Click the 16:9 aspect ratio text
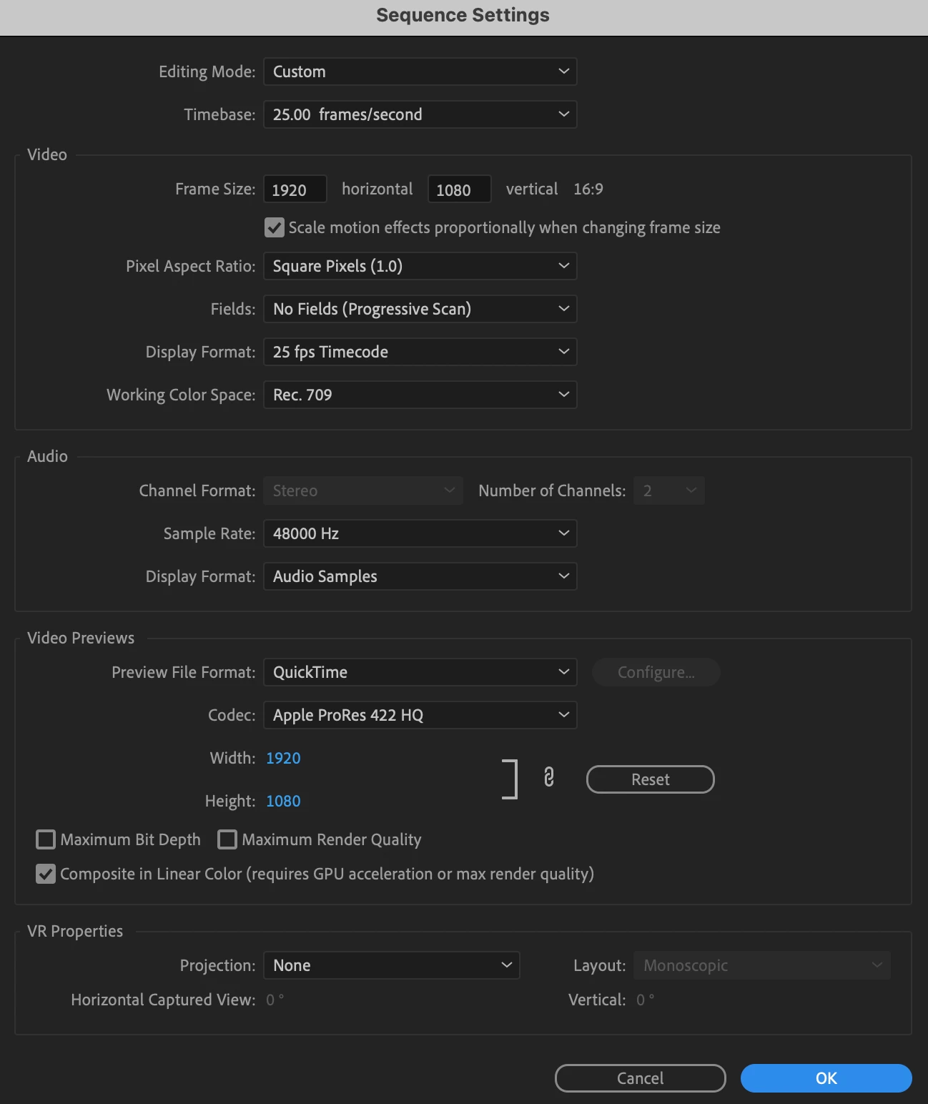Viewport: 928px width, 1104px height. [x=588, y=189]
